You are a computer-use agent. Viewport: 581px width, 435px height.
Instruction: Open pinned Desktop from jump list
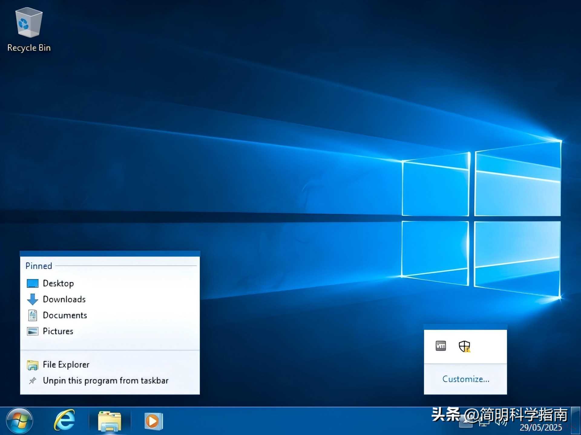click(x=58, y=283)
